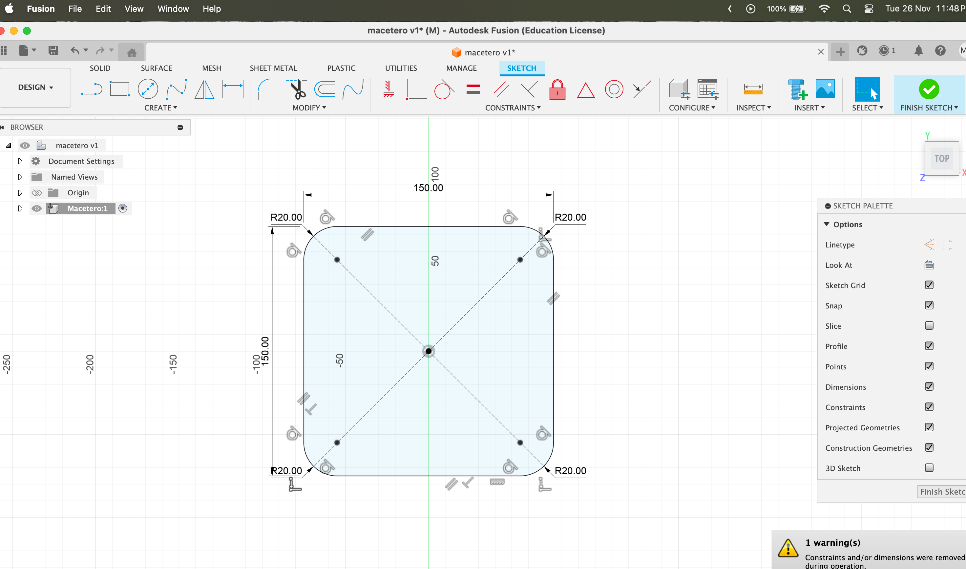The image size is (966, 569).
Task: Show the Origin folder visibility
Action: click(x=36, y=192)
